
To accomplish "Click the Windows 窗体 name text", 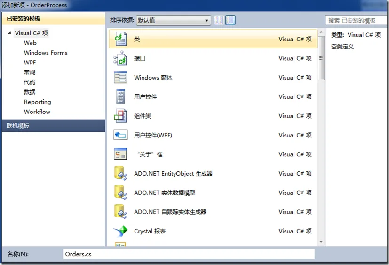I will (x=153, y=78).
